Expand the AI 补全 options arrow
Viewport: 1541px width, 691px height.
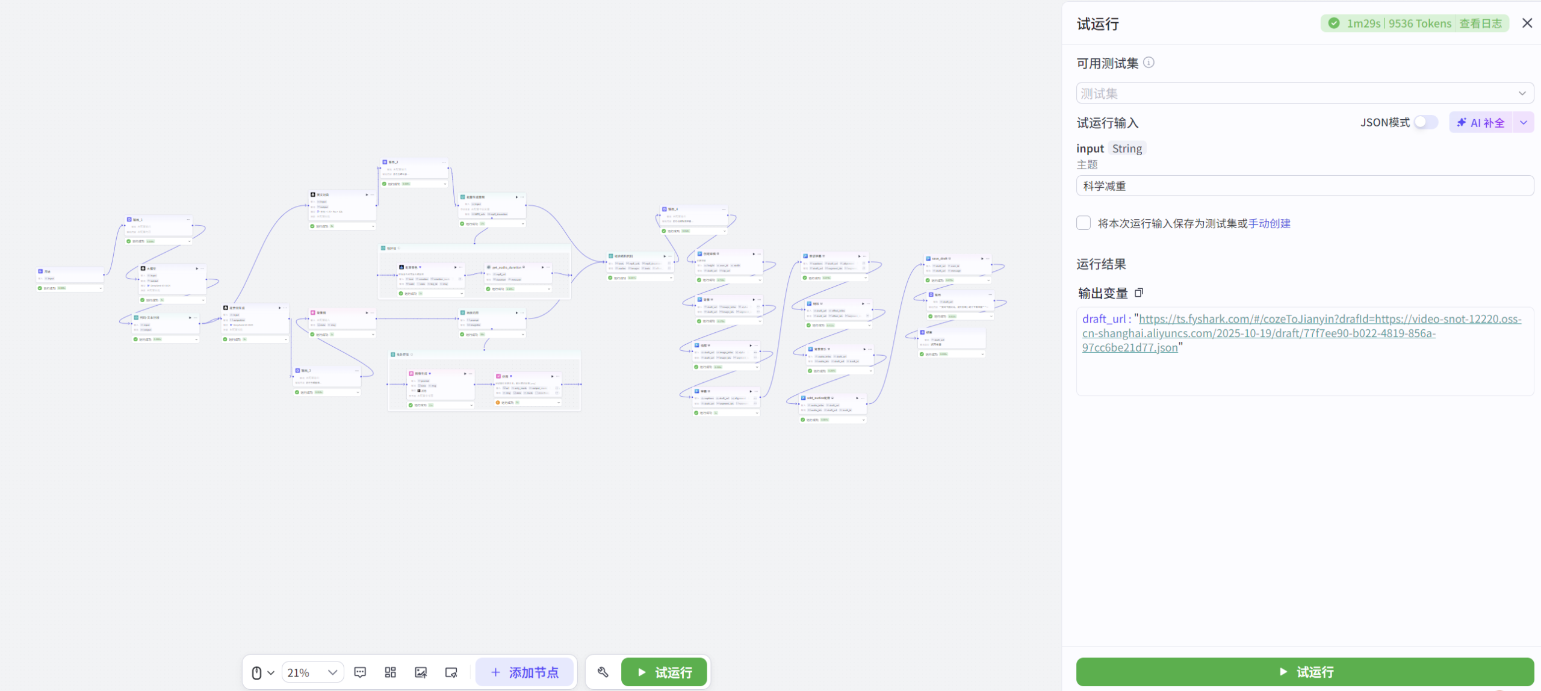1523,123
